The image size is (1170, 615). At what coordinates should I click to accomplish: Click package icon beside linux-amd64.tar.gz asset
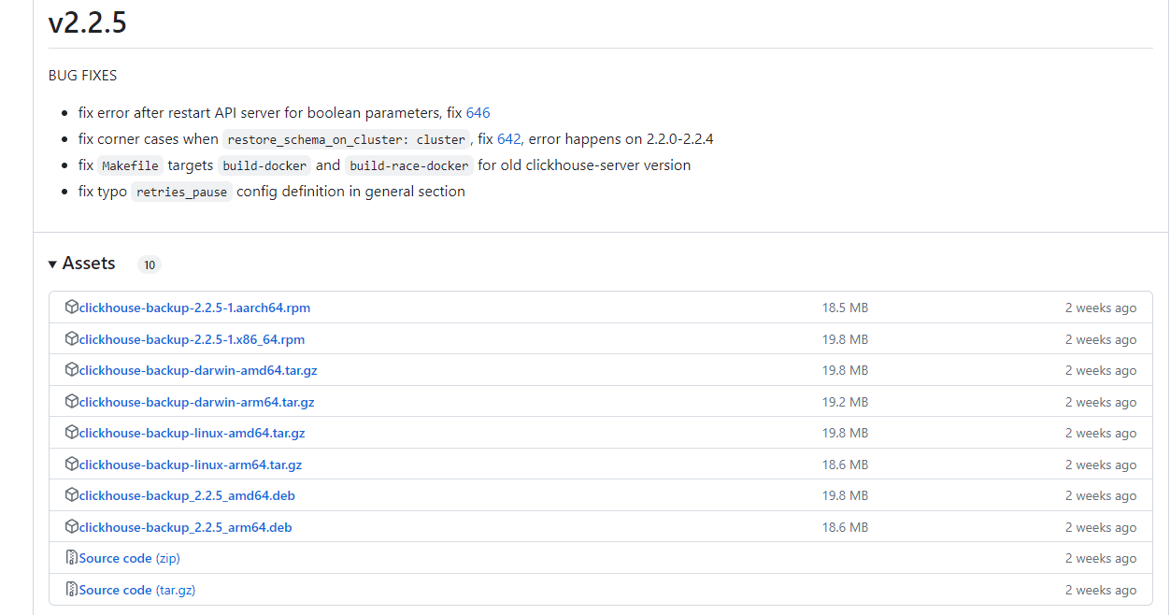pos(71,433)
